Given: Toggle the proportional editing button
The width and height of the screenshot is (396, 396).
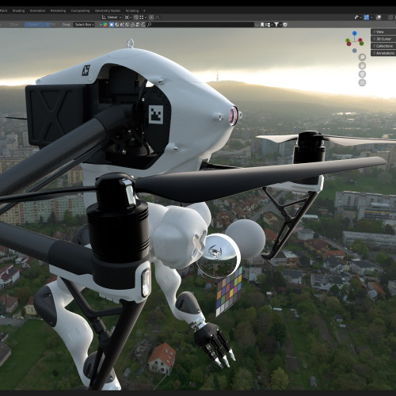Looking at the screenshot, I should pyautogui.click(x=151, y=17).
